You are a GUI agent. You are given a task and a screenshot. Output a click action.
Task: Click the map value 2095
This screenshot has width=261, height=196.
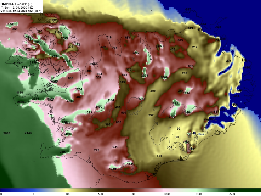point(64,38)
